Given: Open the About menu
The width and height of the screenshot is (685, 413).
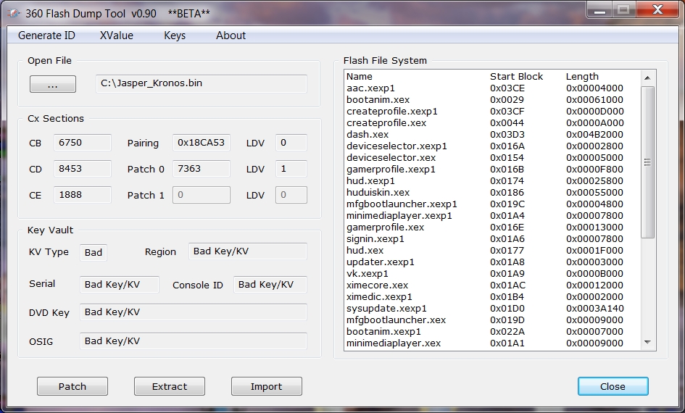Looking at the screenshot, I should [231, 36].
